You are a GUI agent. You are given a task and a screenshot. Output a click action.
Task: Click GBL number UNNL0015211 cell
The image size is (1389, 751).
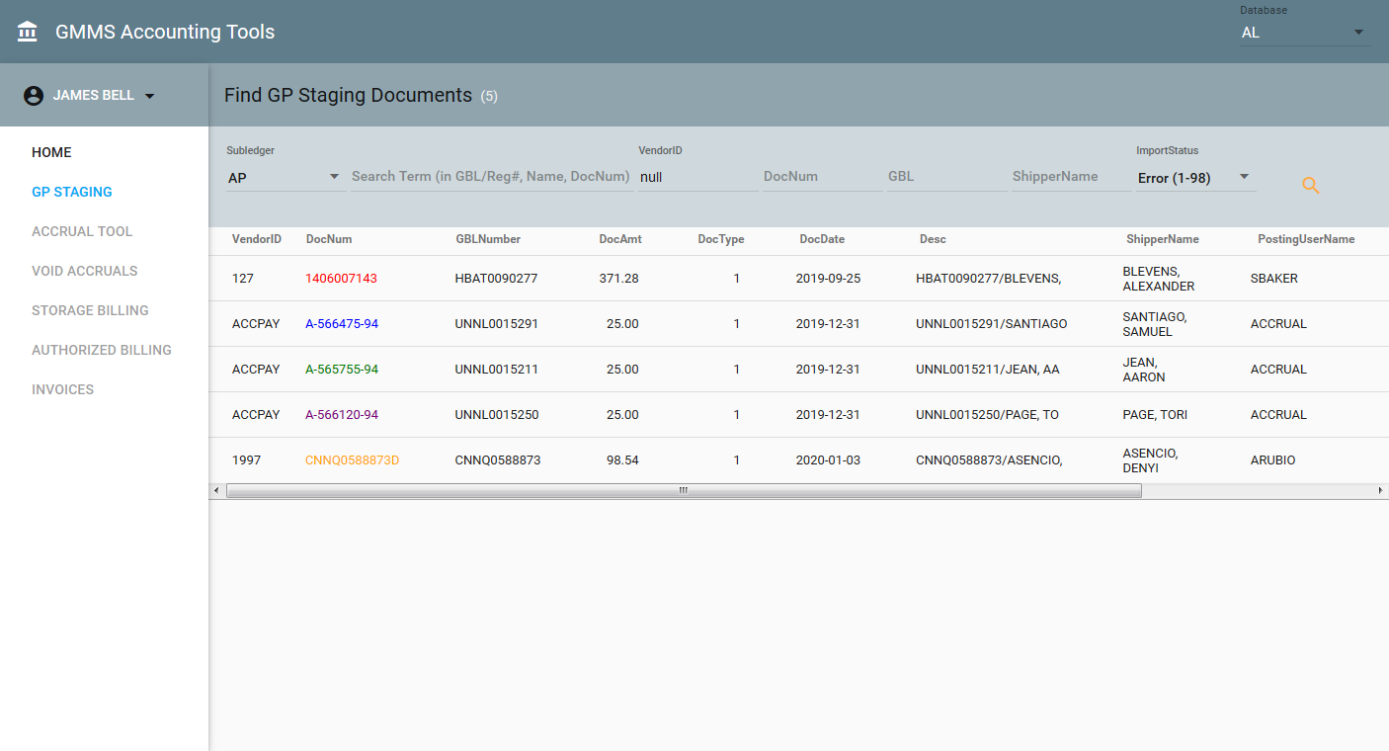pos(497,370)
